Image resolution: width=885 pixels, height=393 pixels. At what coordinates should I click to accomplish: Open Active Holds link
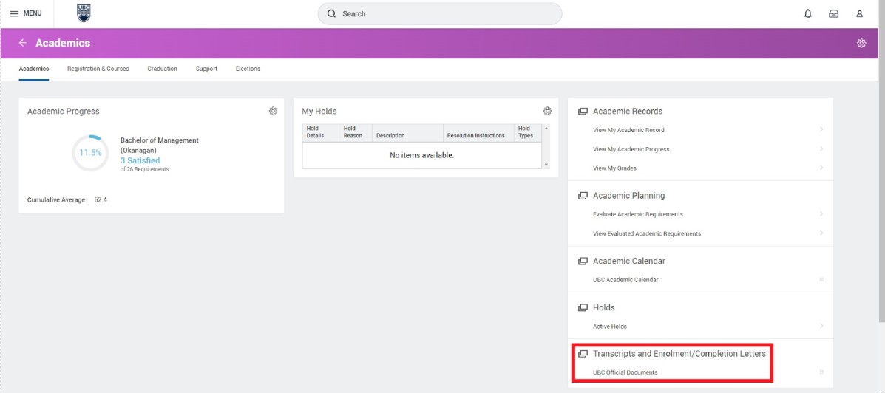[609, 326]
